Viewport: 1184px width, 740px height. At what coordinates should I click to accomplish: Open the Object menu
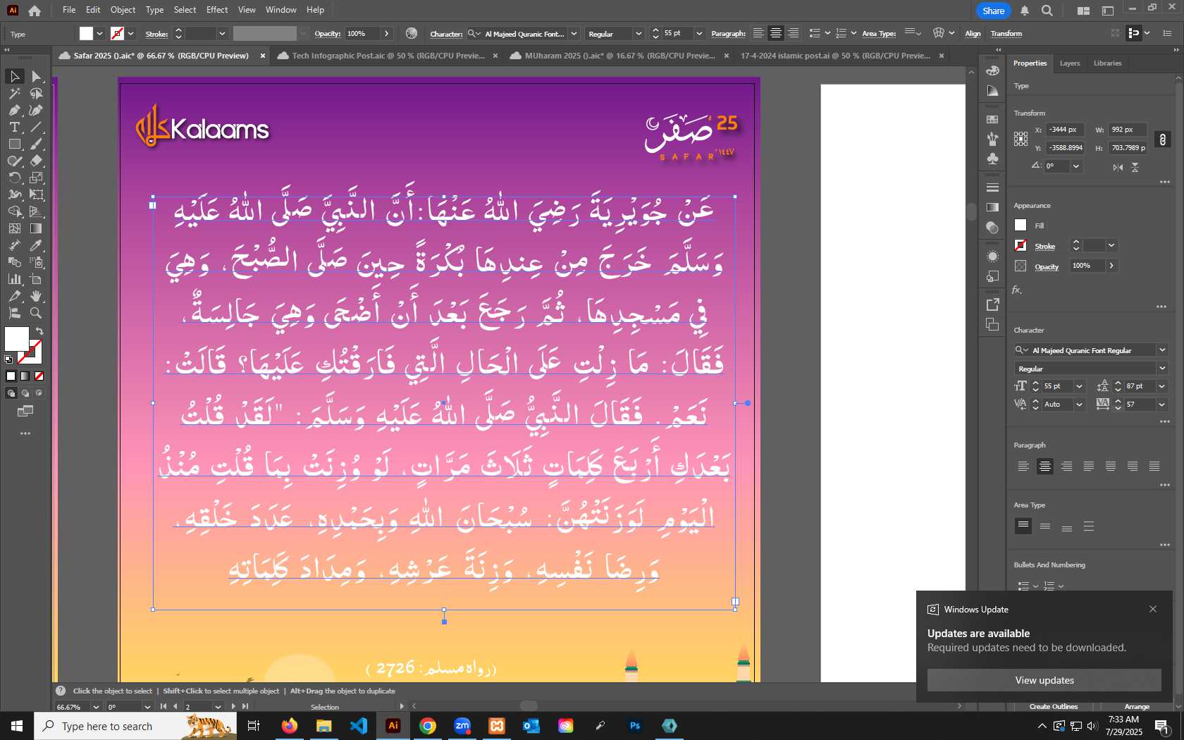tap(123, 10)
